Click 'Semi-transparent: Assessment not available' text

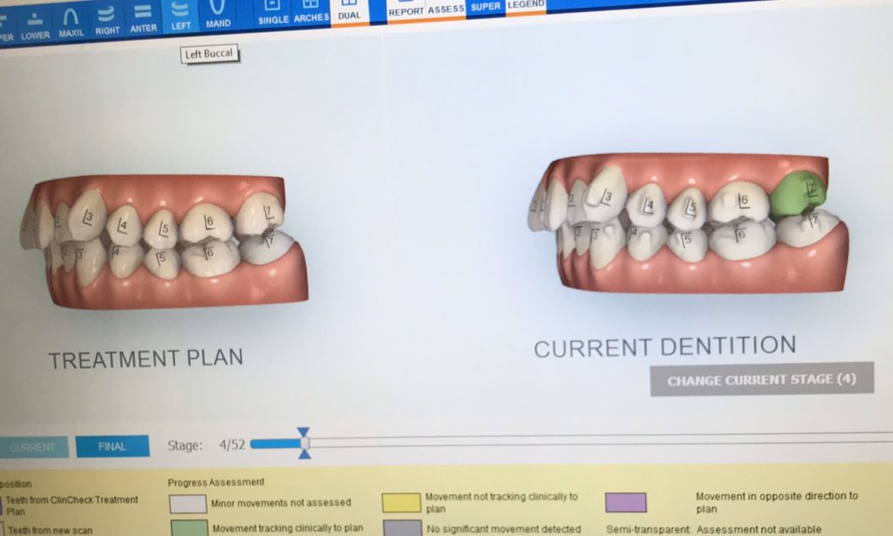pyautogui.click(x=713, y=530)
